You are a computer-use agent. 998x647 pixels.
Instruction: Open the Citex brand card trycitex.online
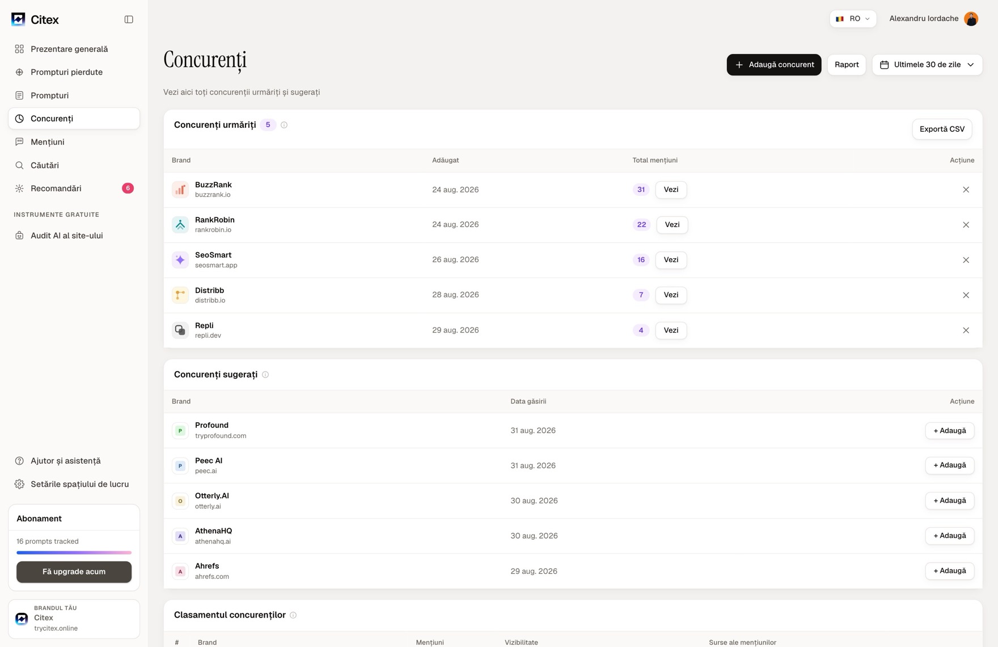[74, 619]
